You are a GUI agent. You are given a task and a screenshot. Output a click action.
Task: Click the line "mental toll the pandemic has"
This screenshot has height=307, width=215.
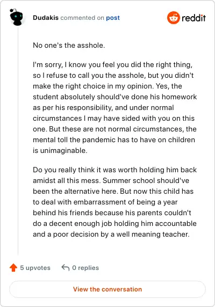(114, 140)
